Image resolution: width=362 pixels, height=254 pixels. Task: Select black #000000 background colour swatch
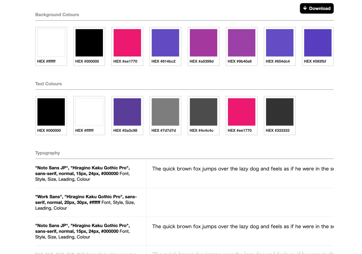89,43
